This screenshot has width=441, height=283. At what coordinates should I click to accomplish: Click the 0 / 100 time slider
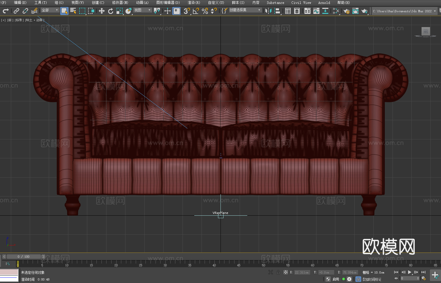[24, 257]
